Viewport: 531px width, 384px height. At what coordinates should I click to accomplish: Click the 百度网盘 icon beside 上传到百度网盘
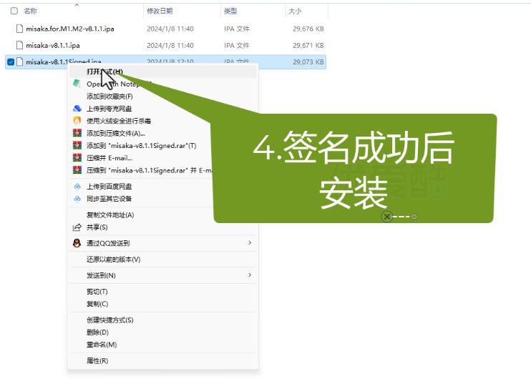(77, 187)
